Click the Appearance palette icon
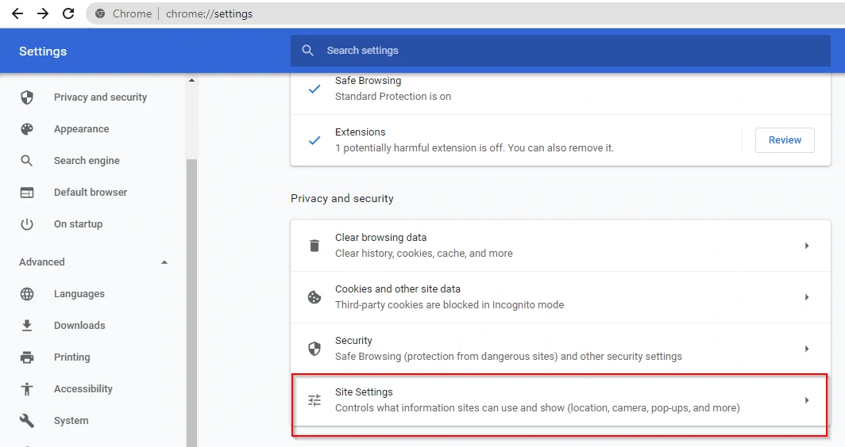 27,129
